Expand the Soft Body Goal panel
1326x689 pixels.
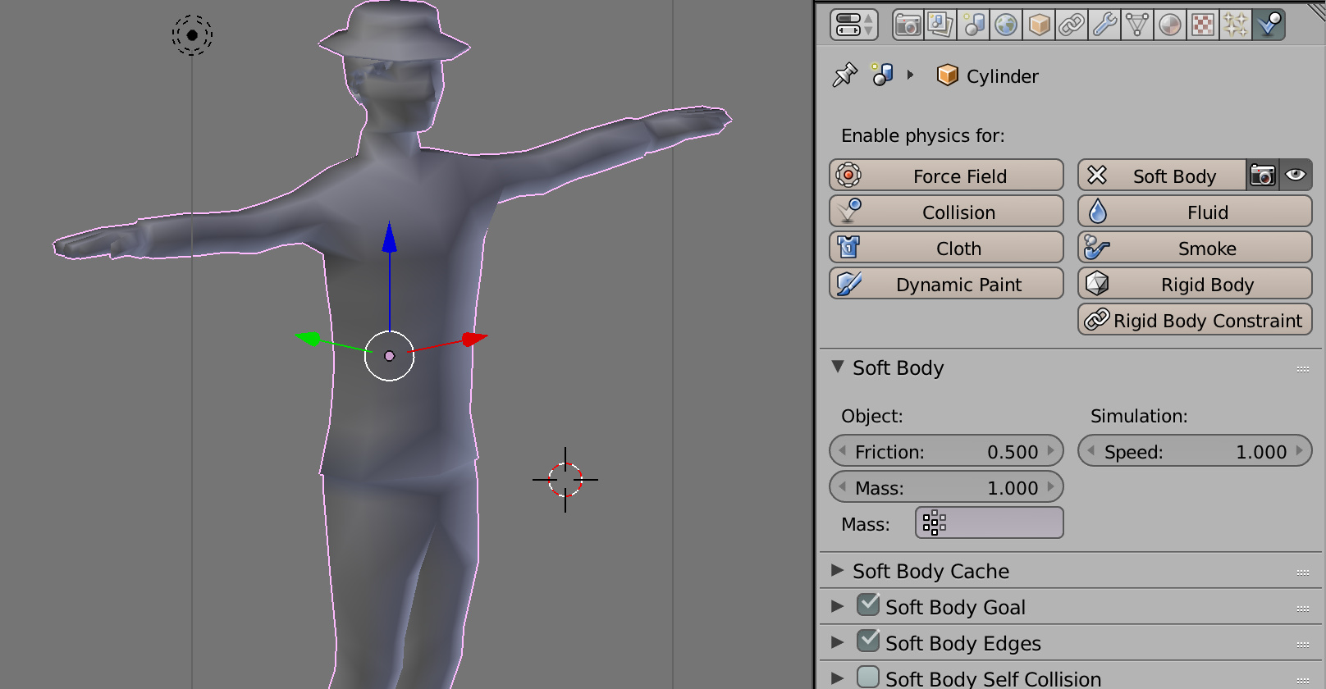[x=838, y=606]
